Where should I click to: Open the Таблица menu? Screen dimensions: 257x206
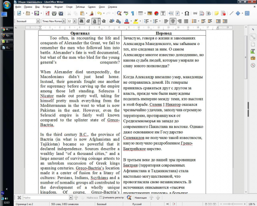pos(80,7)
